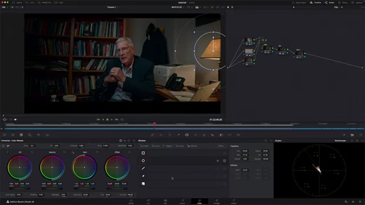The image size is (365, 205).
Task: Open the Window palette options menu
Action: tap(271, 141)
